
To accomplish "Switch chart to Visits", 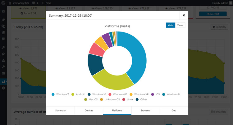I will coord(171,25).
